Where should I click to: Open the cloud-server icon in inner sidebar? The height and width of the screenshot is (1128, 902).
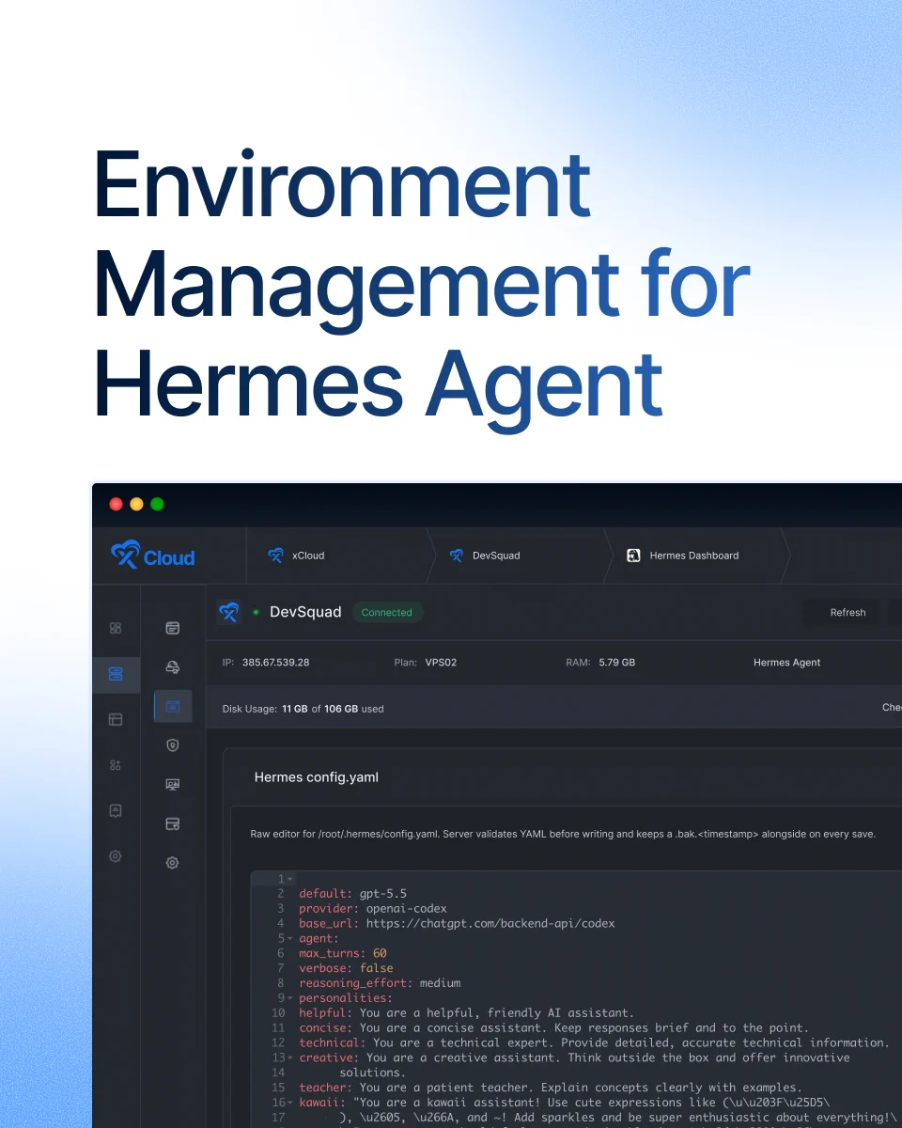coord(172,666)
